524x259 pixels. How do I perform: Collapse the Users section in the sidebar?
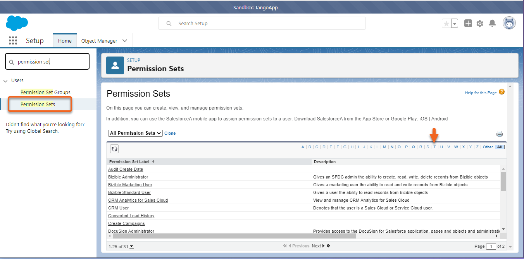click(5, 80)
